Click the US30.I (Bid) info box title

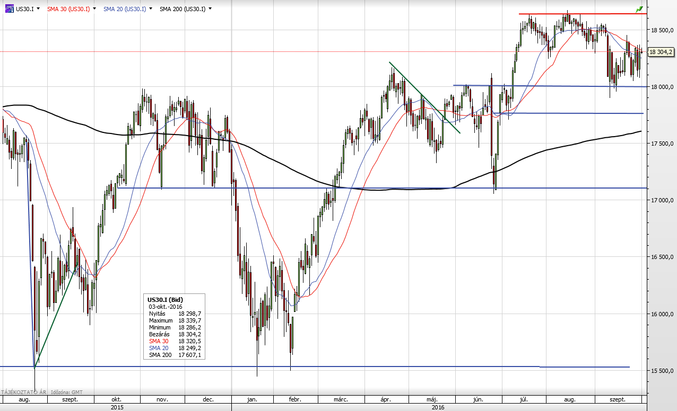(165, 300)
